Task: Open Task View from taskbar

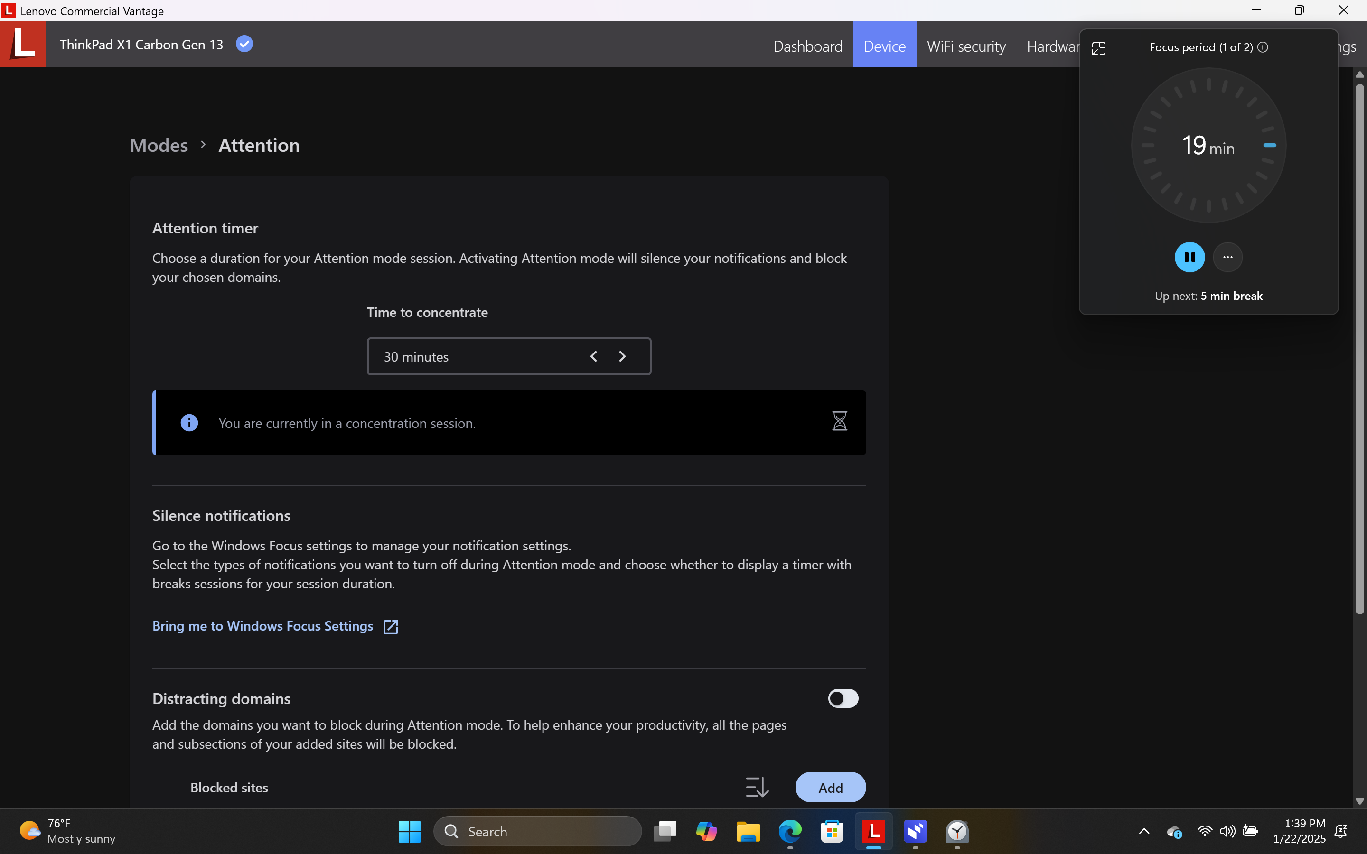Action: (x=665, y=831)
